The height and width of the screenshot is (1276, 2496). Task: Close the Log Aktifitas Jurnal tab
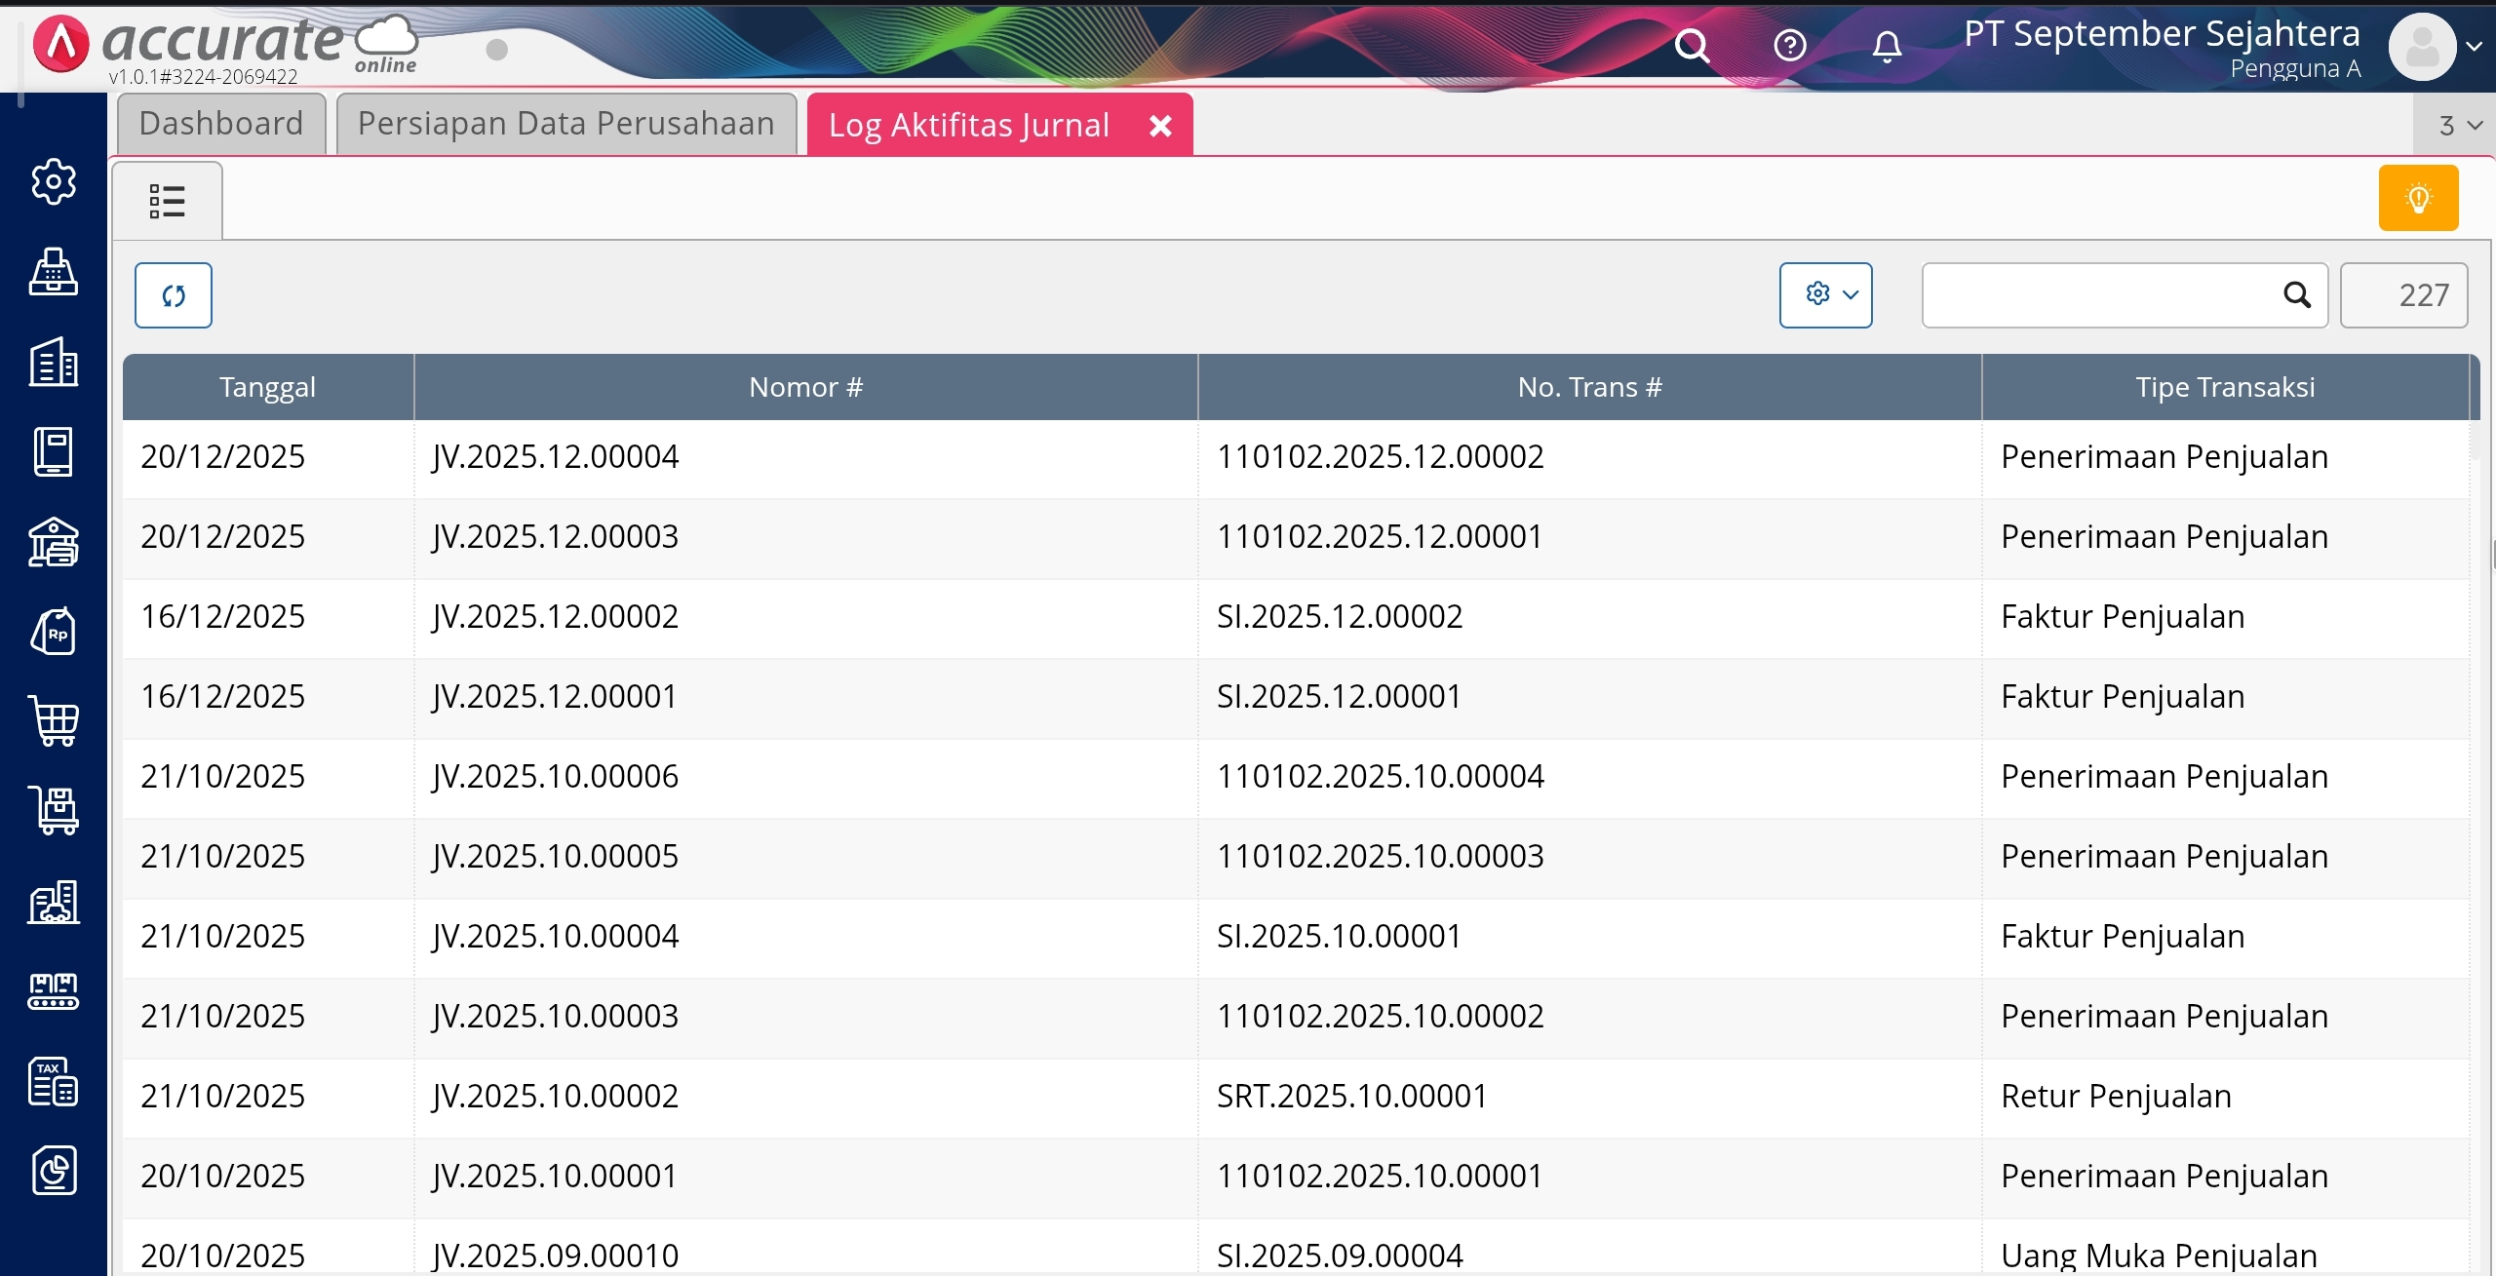pos(1160,126)
